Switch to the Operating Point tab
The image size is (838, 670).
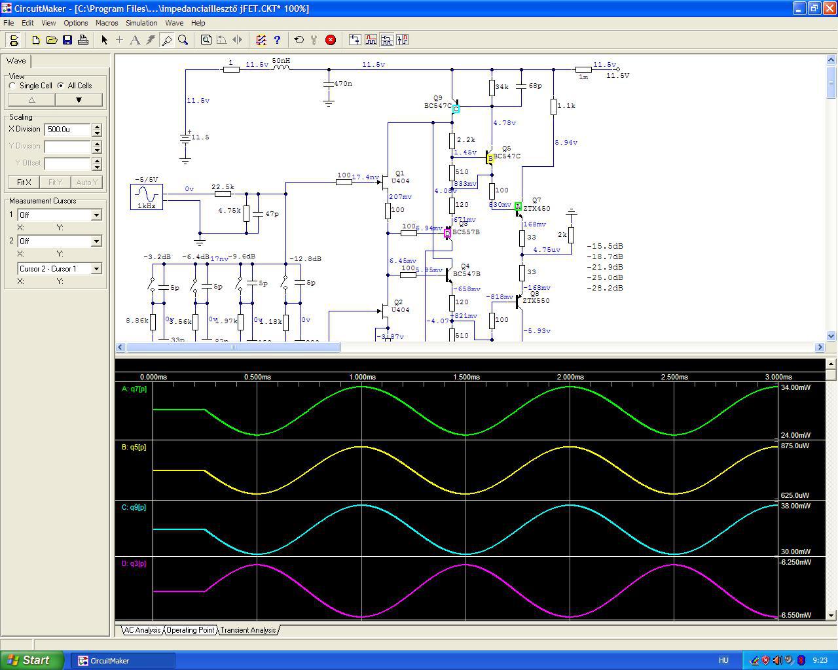190,630
